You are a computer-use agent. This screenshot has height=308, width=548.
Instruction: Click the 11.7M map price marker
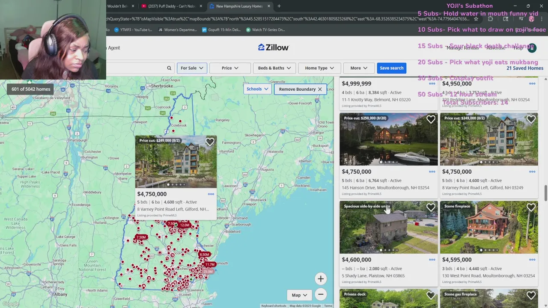[210, 264]
